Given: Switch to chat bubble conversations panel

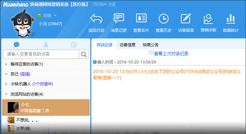Looking at the screenshot, I should click(x=16, y=44).
